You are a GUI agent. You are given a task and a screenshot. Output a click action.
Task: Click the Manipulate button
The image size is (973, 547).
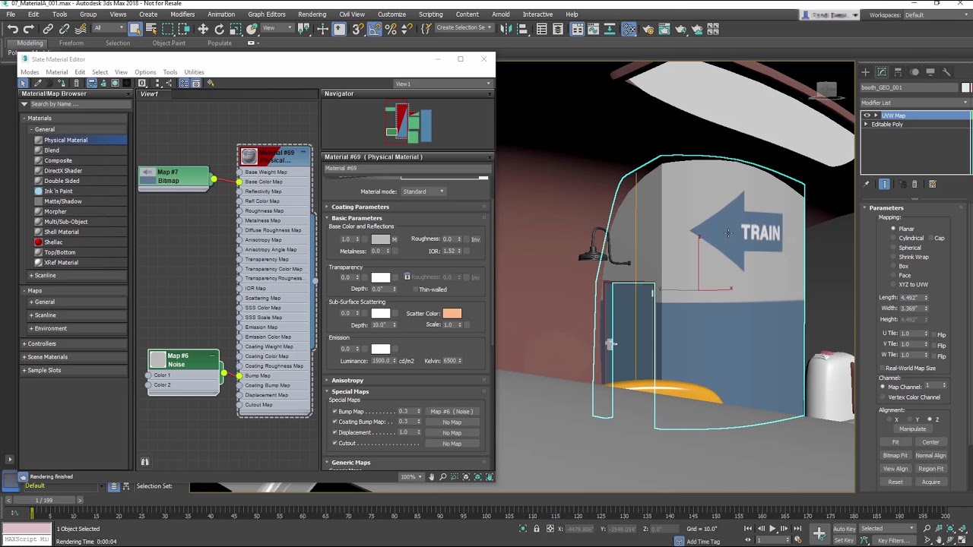pyautogui.click(x=911, y=428)
